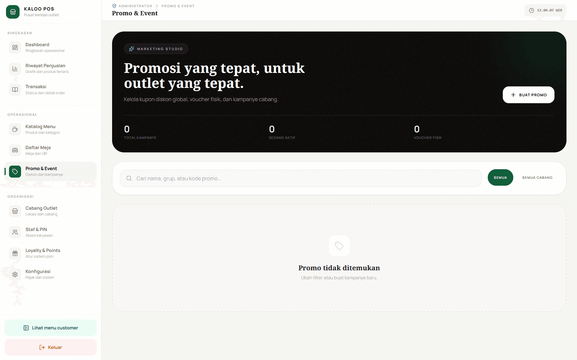Click the clock icon beside the time
This screenshot has height=360, width=577.
pos(531,10)
